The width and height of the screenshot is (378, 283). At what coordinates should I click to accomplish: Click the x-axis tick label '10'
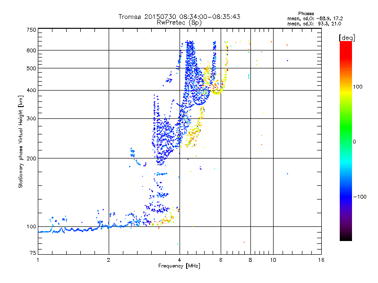coord(273,260)
